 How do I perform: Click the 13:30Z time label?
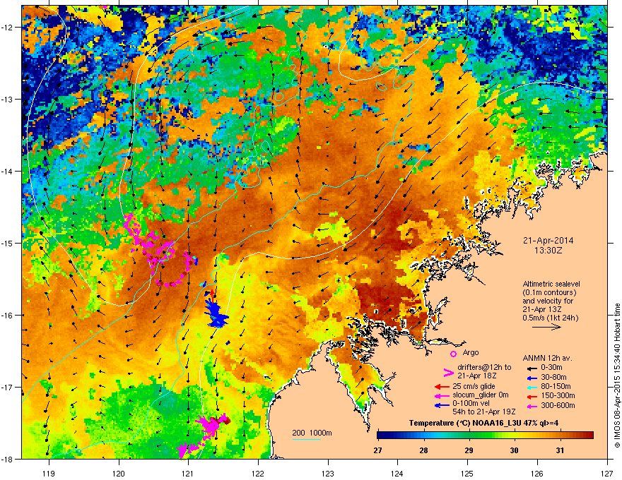[548, 251]
